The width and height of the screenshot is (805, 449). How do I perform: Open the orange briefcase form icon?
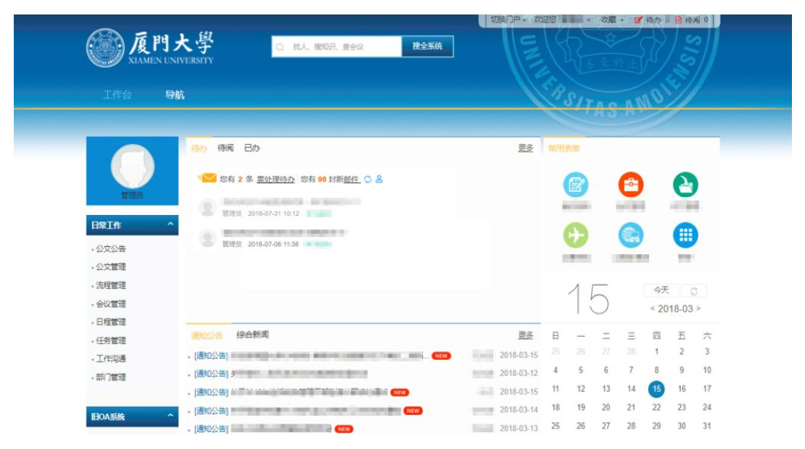(630, 185)
